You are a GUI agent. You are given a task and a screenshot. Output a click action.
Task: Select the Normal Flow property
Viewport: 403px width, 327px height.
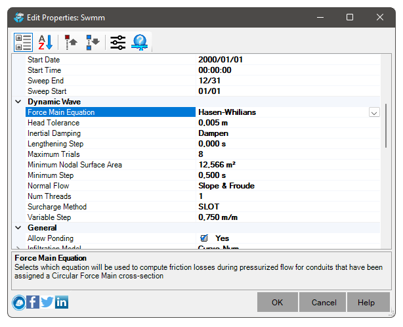tap(49, 186)
